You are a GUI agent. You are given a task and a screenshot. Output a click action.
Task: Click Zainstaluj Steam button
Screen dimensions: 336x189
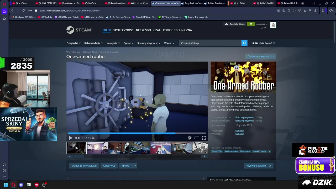235,24
